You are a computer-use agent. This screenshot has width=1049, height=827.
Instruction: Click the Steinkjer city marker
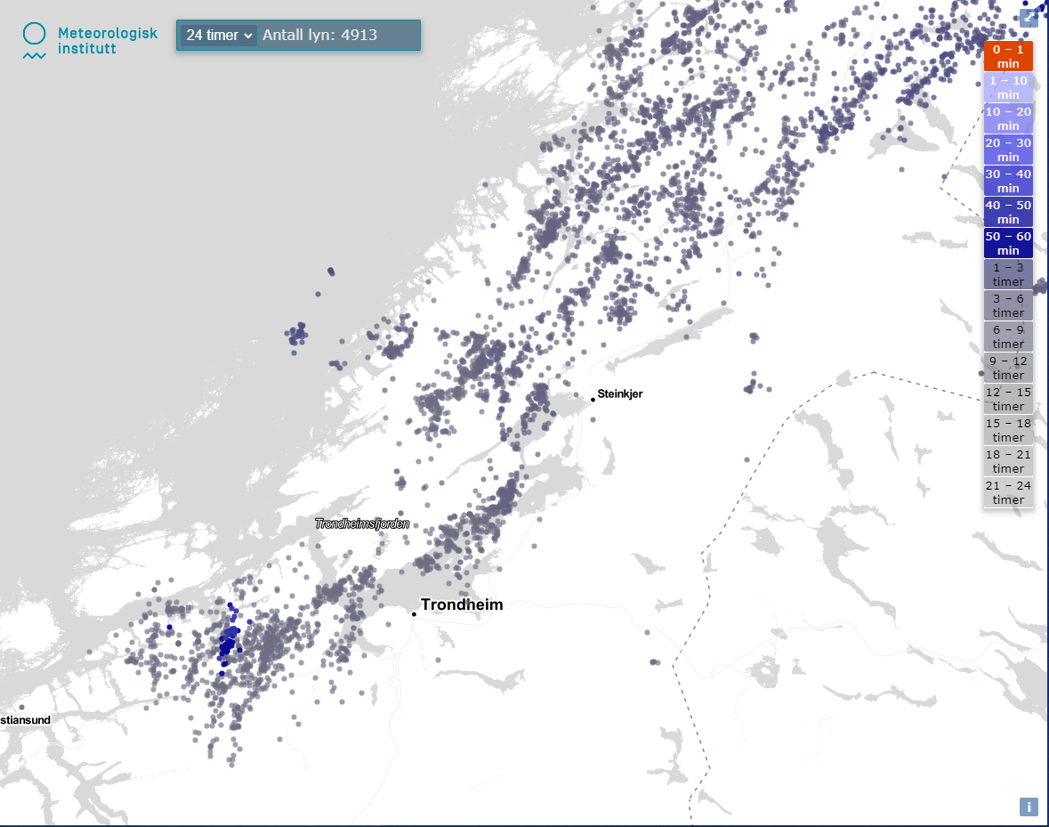tap(593, 398)
